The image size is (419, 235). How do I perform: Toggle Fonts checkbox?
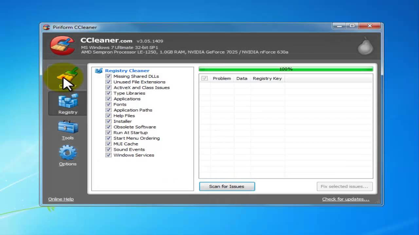click(108, 104)
